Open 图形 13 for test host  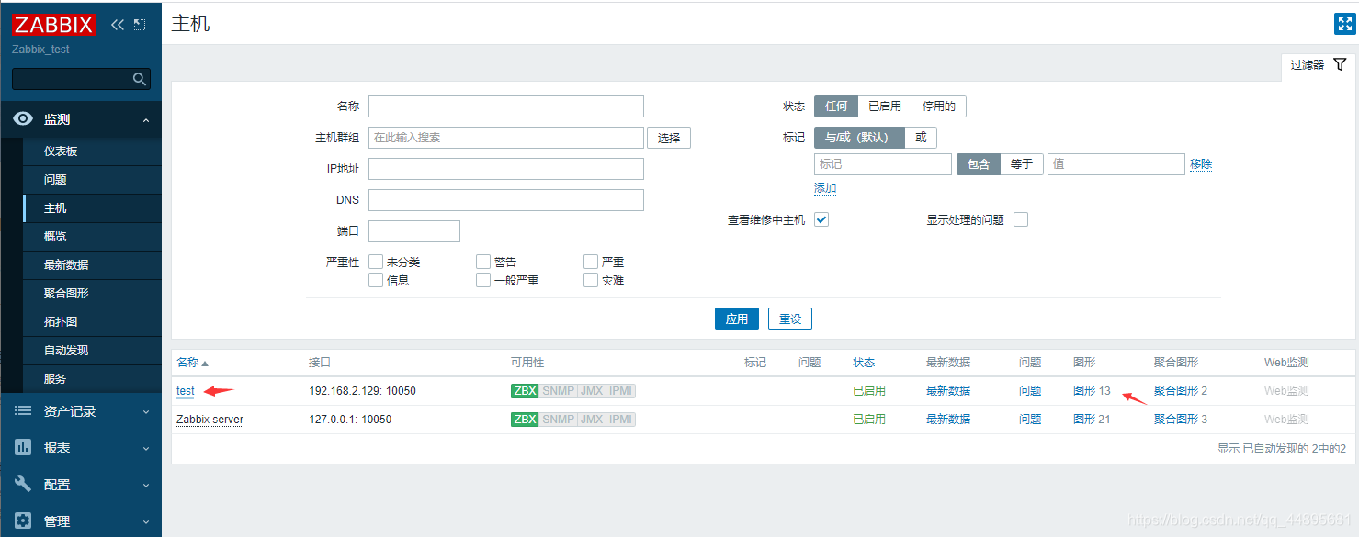coord(1092,391)
